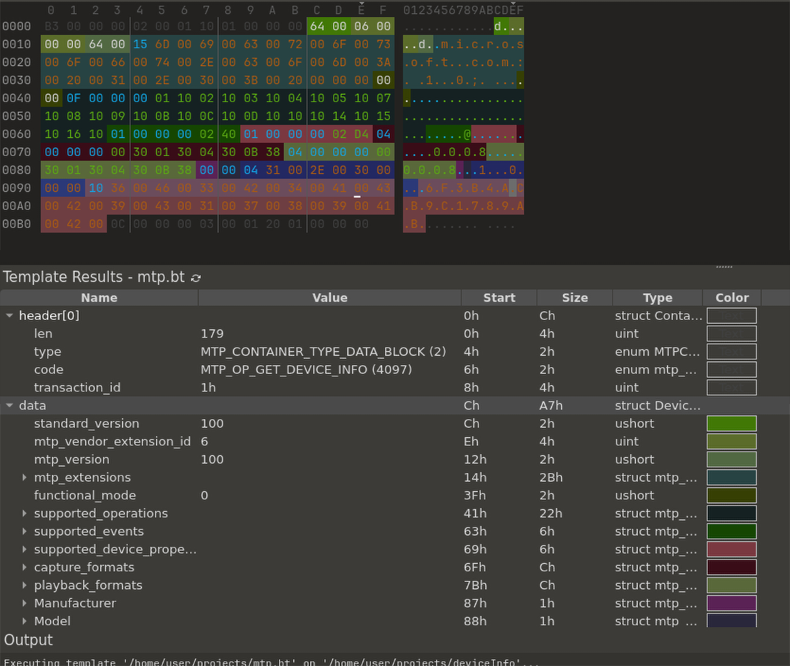Sort results by the Name column header
Viewport: 790px width, 666px height.
pos(99,297)
